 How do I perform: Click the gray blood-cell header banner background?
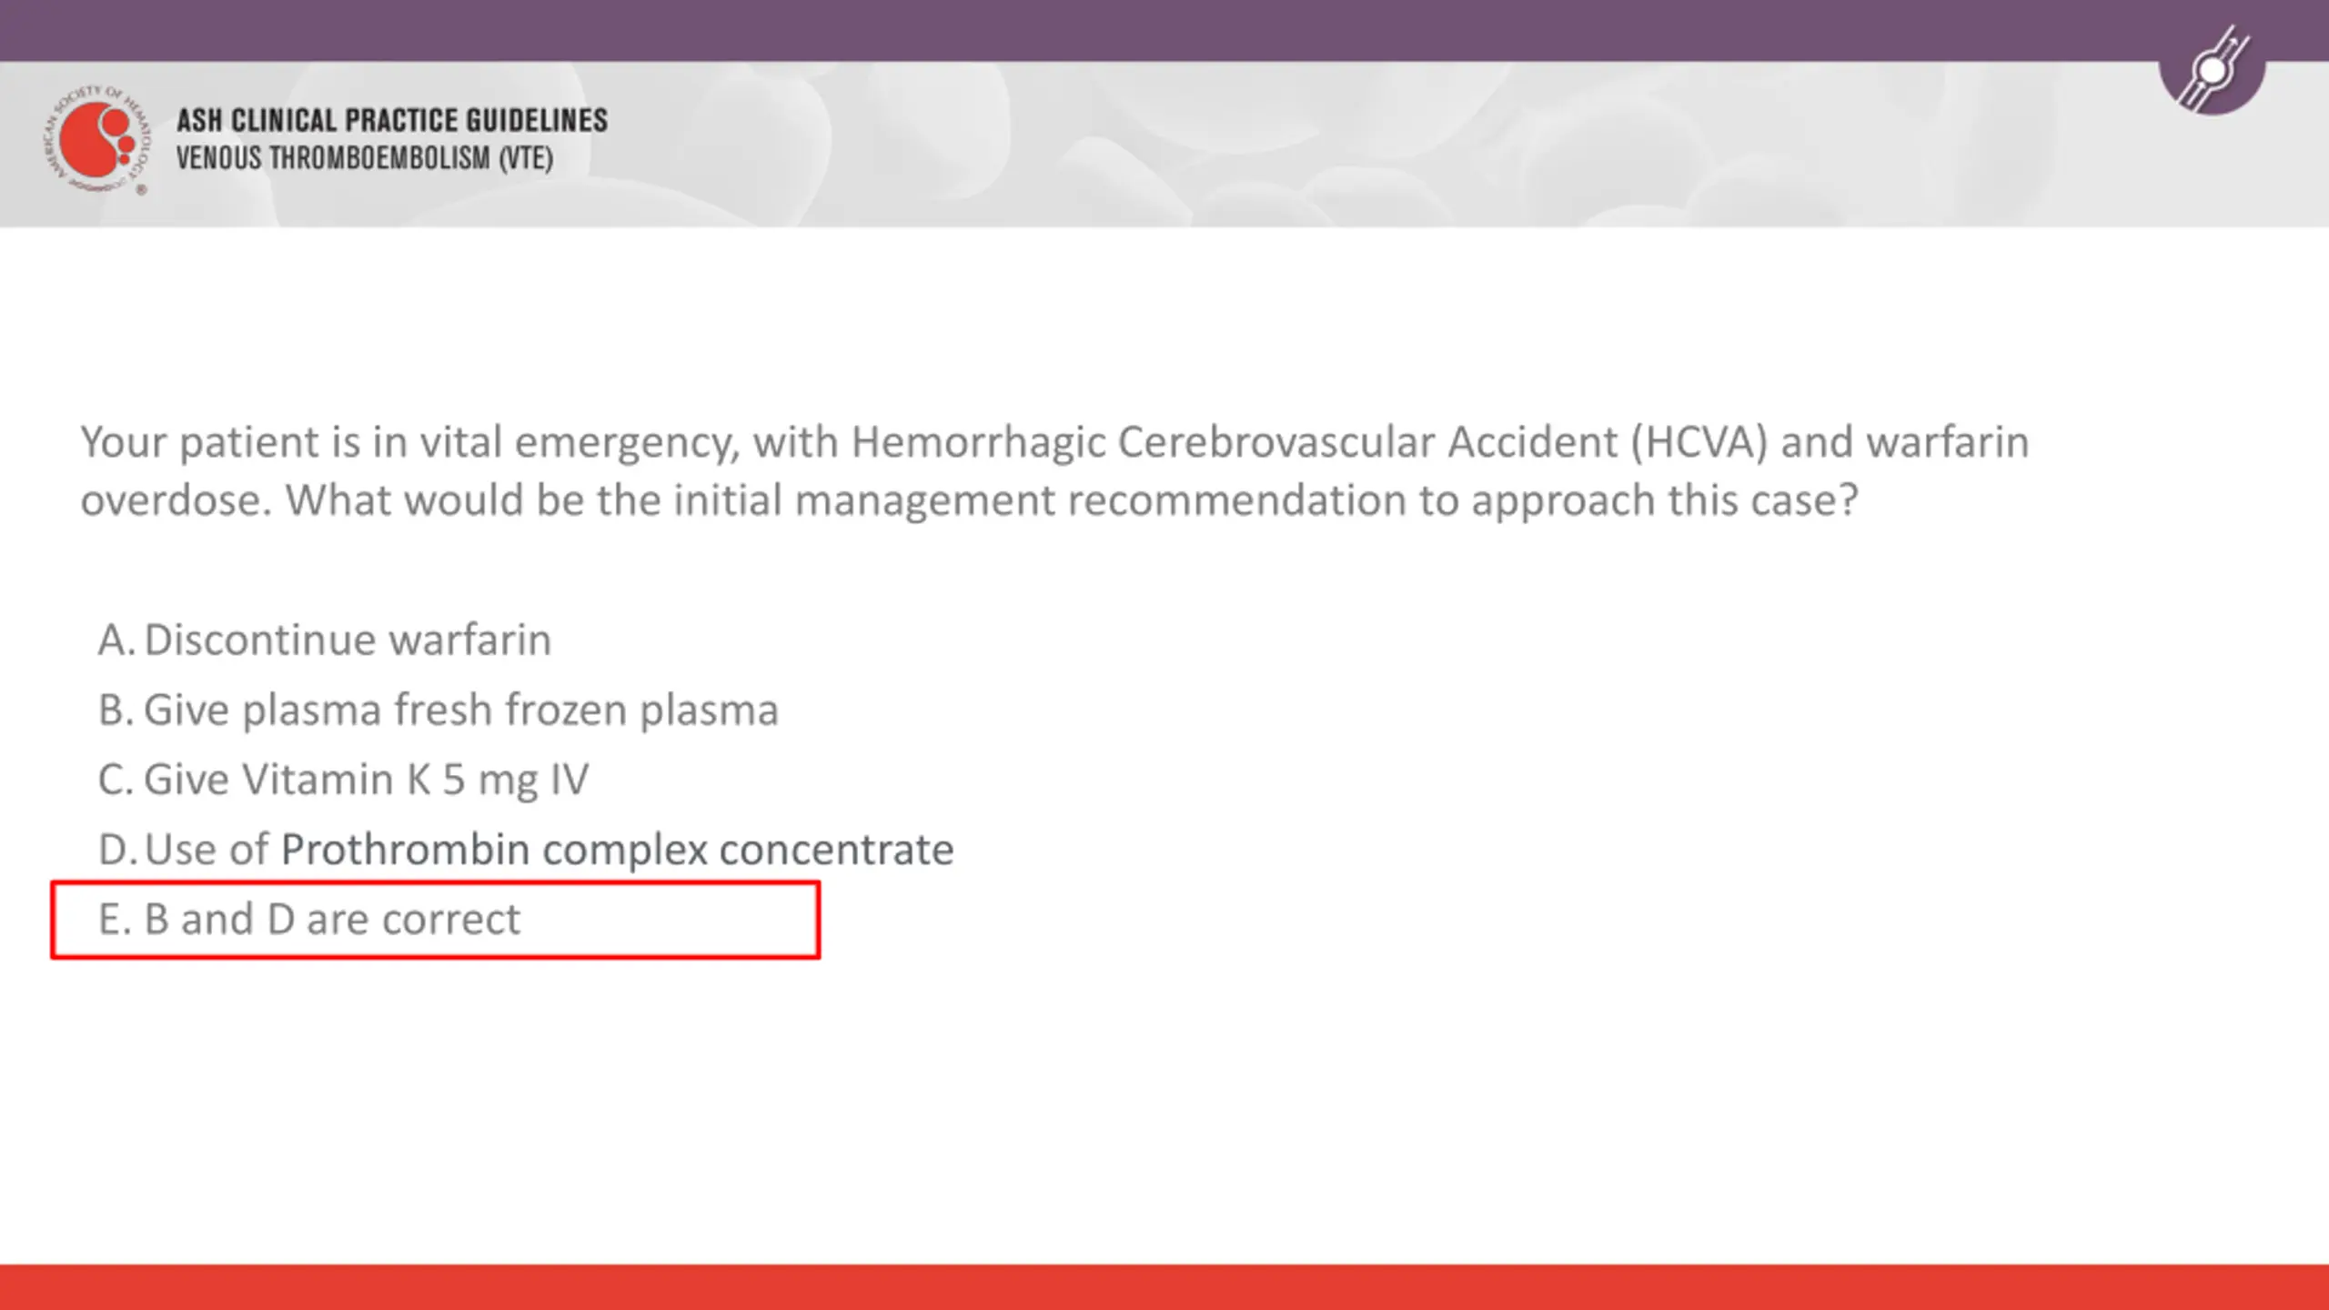tap(1365, 144)
